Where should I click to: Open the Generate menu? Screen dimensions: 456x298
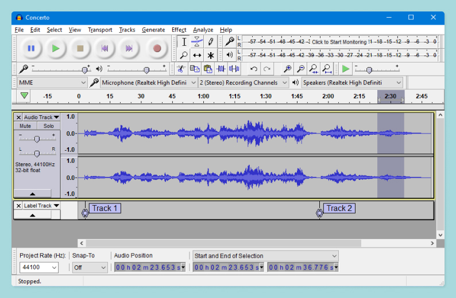click(x=153, y=30)
